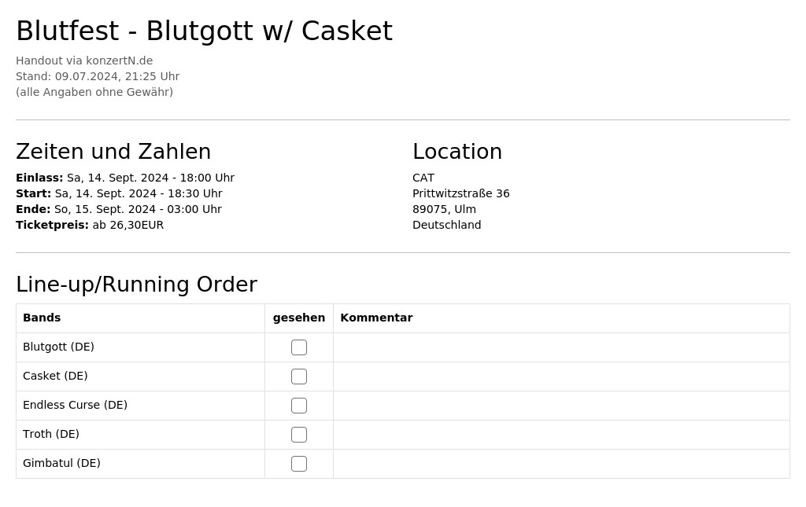Click the Kommentar column header

click(376, 318)
